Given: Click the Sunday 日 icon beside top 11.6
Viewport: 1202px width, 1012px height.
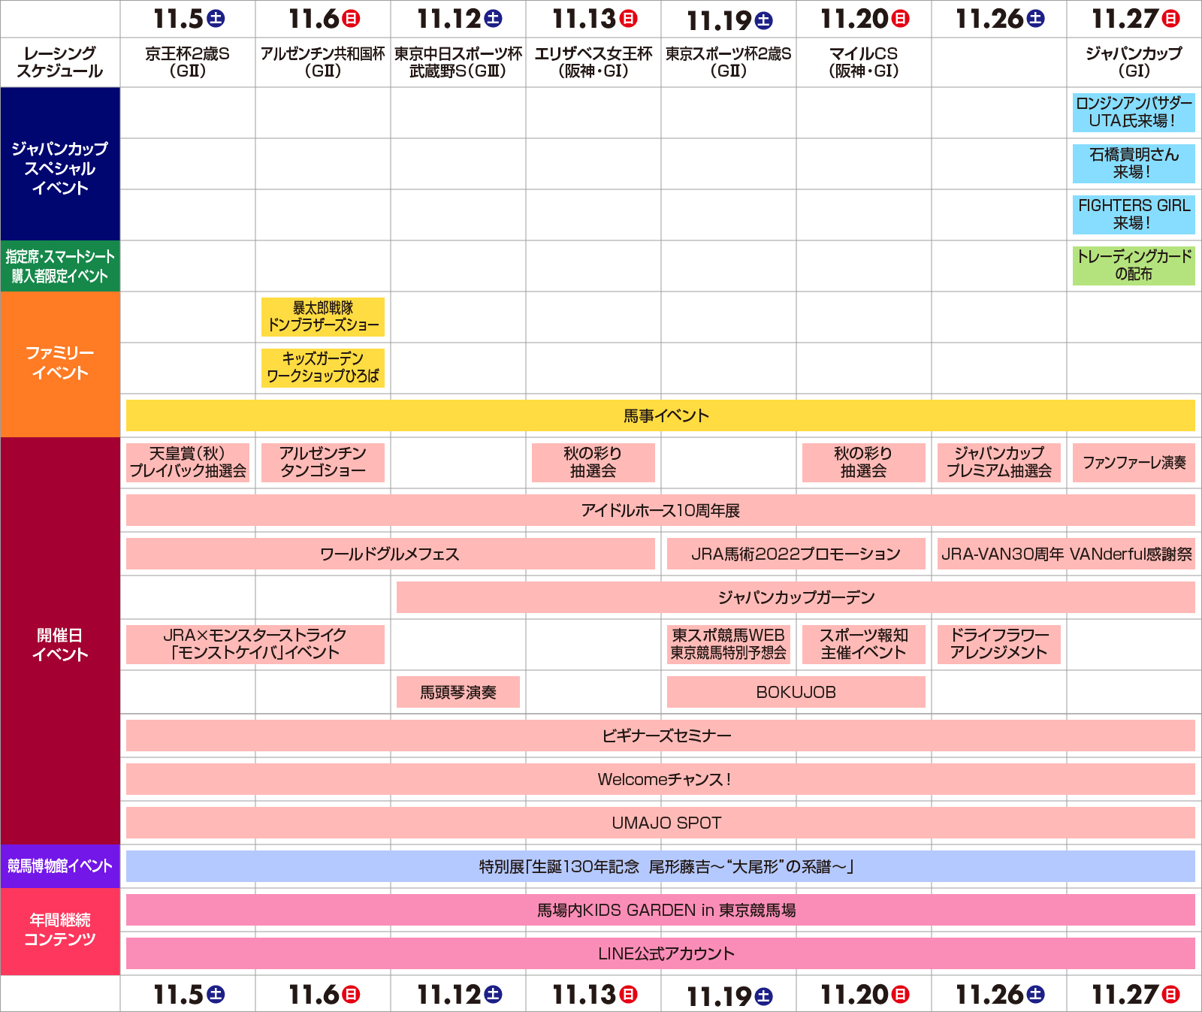Looking at the screenshot, I should point(352,19).
